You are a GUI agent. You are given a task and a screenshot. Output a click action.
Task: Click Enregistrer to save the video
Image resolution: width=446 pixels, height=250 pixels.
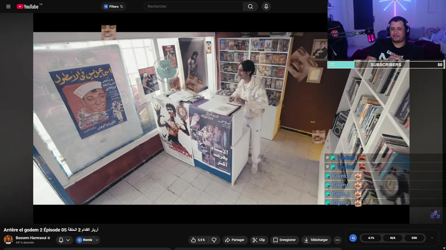(284, 240)
